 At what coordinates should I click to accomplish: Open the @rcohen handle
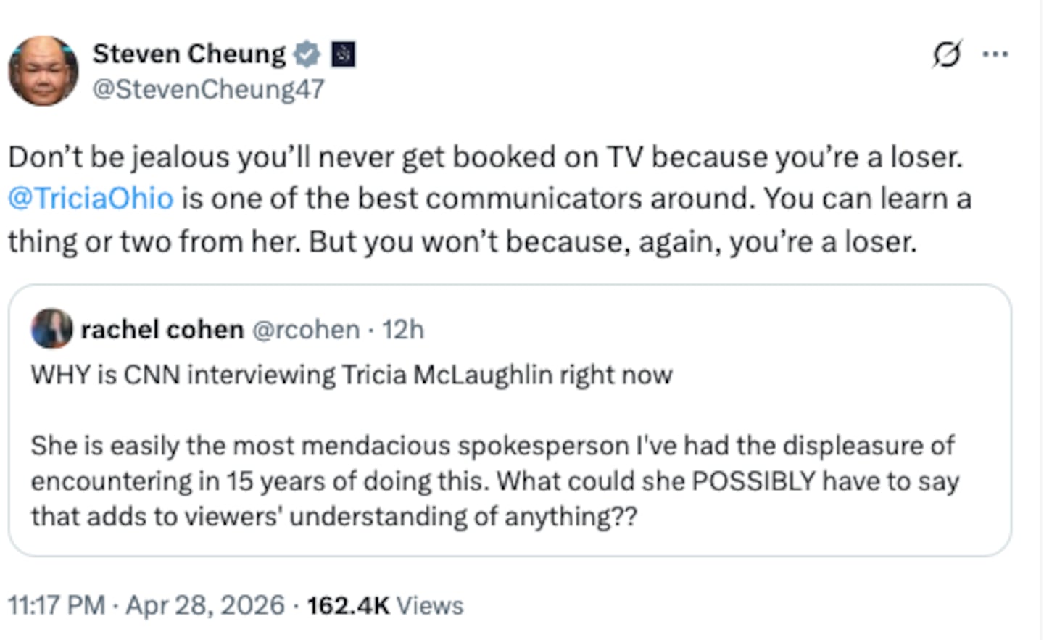click(305, 330)
